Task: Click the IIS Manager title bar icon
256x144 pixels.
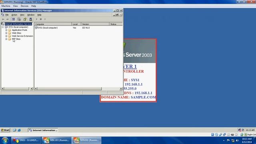Action: (2, 10)
